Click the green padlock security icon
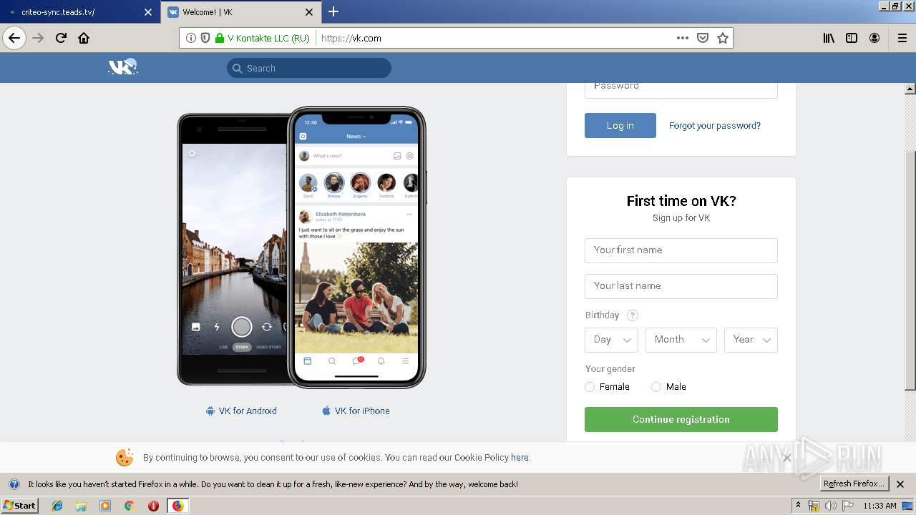Image resolution: width=916 pixels, height=515 pixels. pyautogui.click(x=220, y=39)
